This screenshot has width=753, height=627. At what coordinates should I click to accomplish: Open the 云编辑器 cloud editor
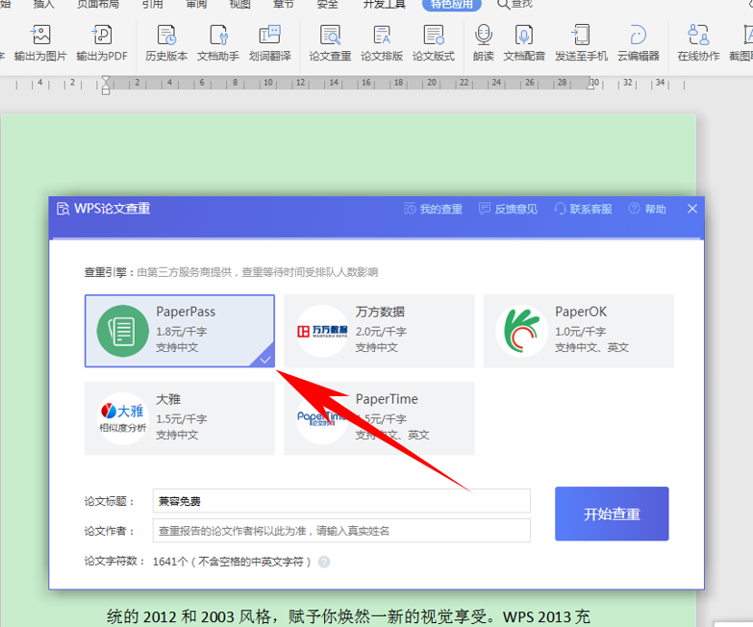pos(639,43)
